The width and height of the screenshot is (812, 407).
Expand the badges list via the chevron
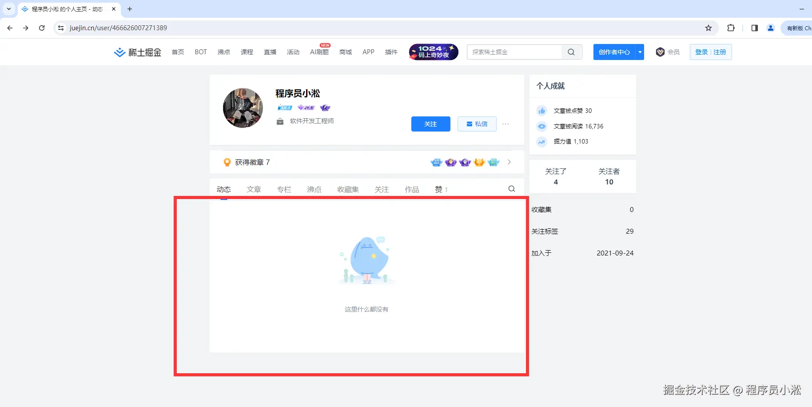click(x=509, y=162)
